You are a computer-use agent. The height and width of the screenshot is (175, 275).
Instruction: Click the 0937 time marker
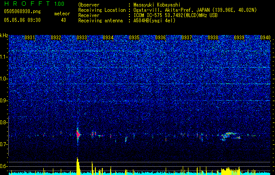[187, 38]
